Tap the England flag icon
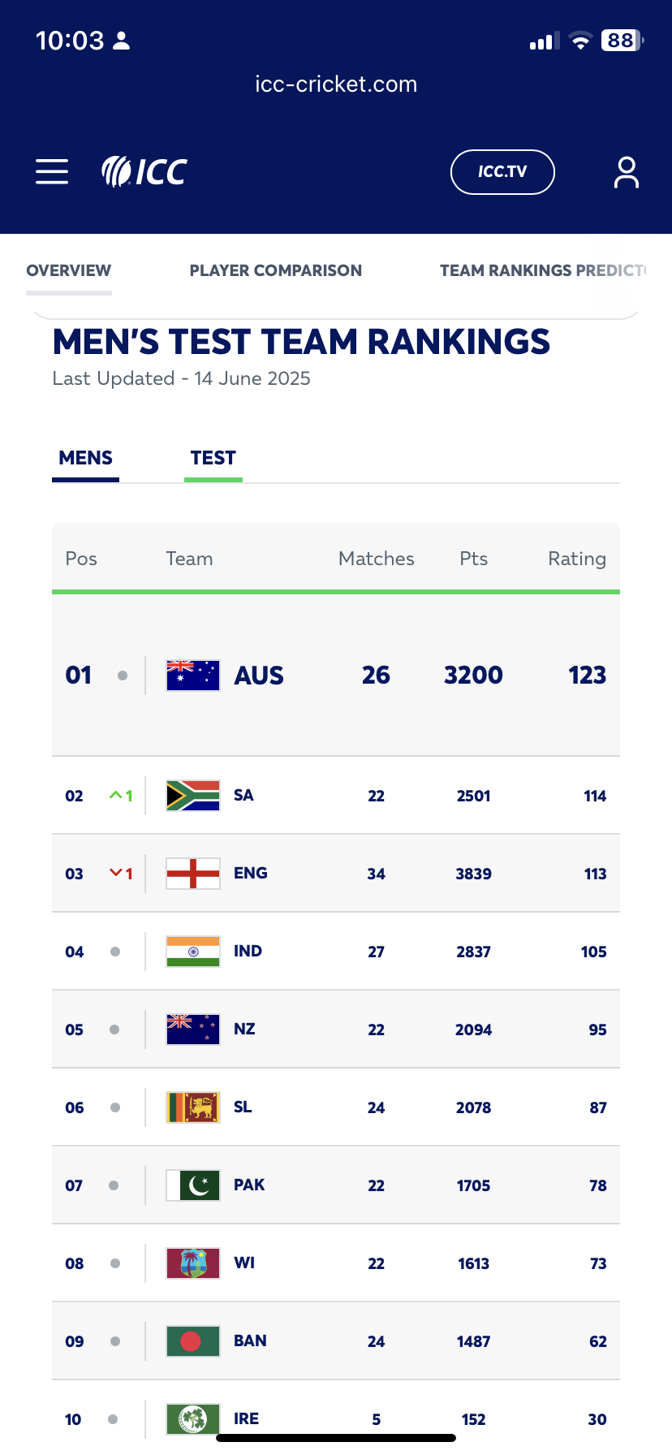This screenshot has height=1455, width=672. coord(193,874)
